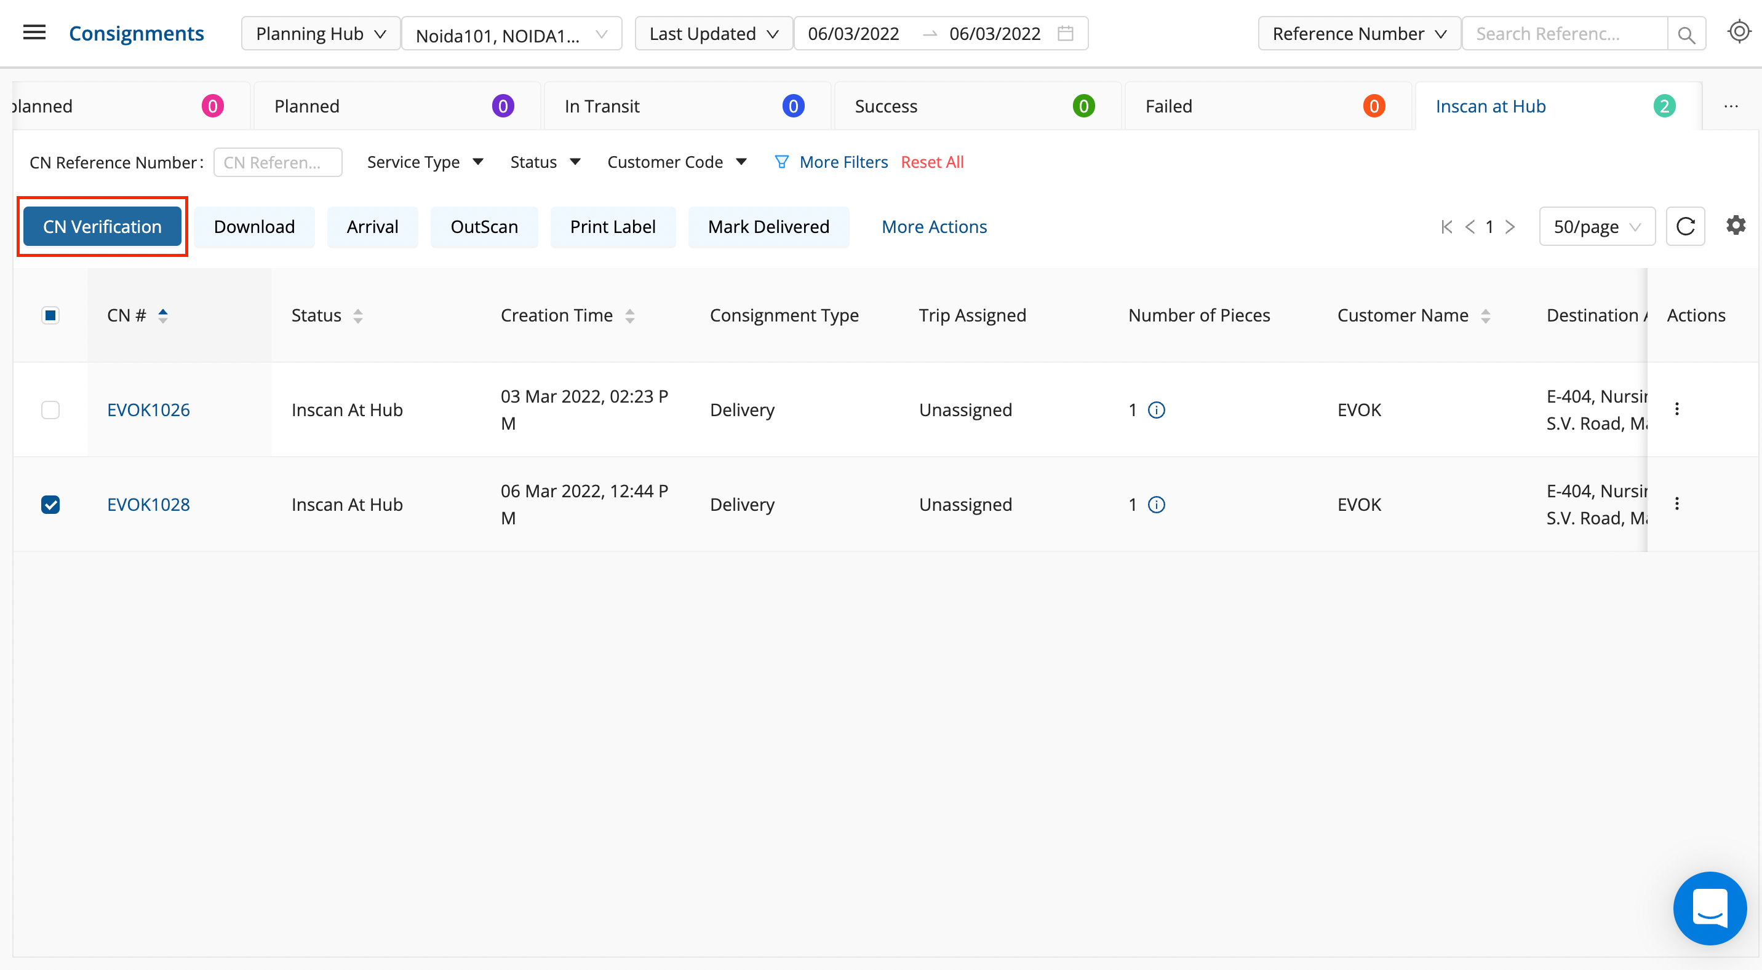Open the hamburger navigation menu
This screenshot has height=970, width=1762.
pos(34,33)
